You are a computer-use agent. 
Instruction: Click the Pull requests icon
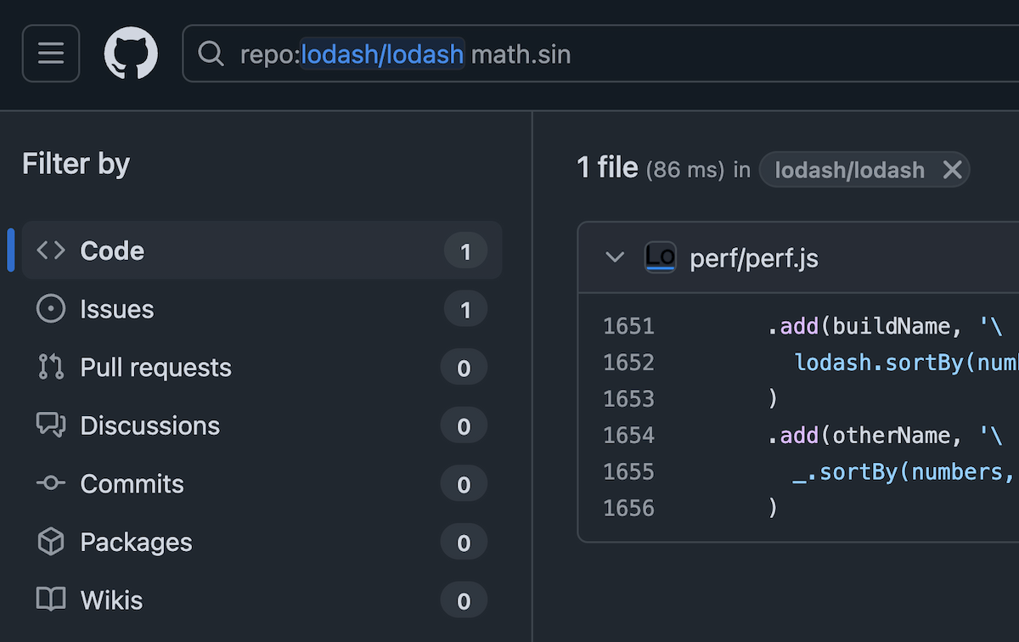(51, 367)
